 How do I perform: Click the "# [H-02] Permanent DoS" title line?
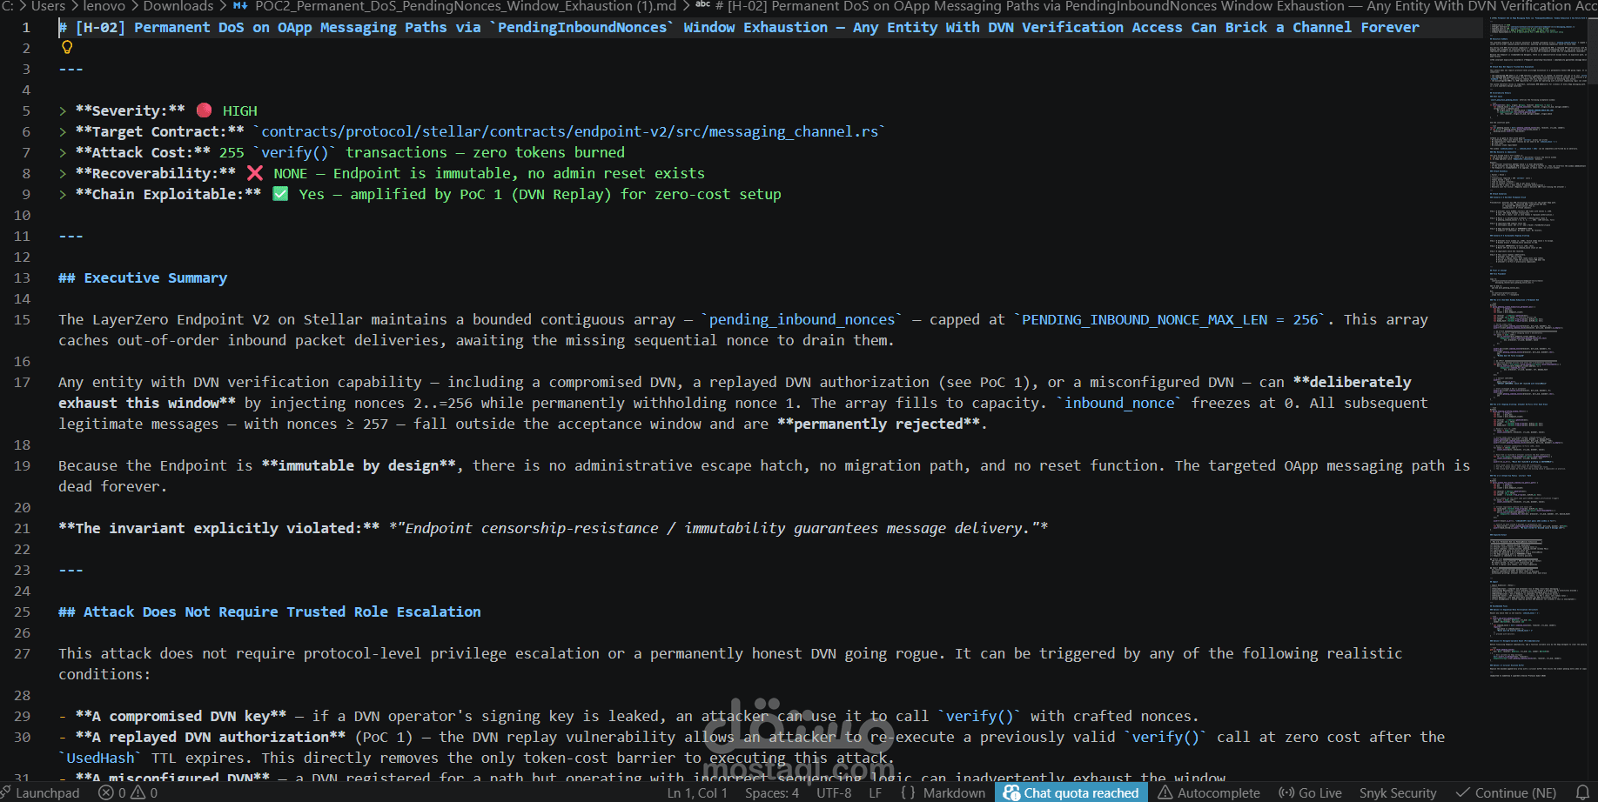739,27
